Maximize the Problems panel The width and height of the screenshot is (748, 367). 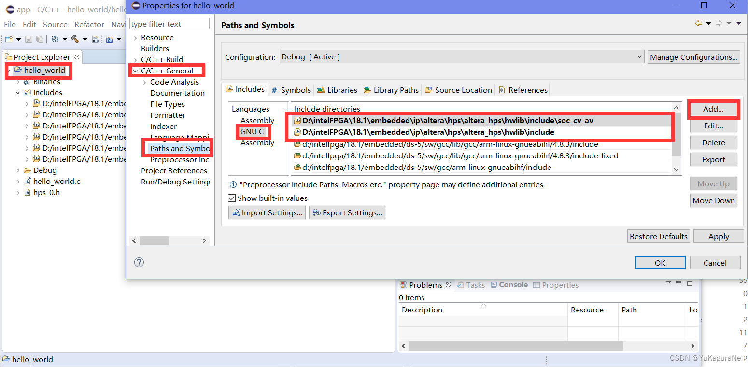pos(690,283)
